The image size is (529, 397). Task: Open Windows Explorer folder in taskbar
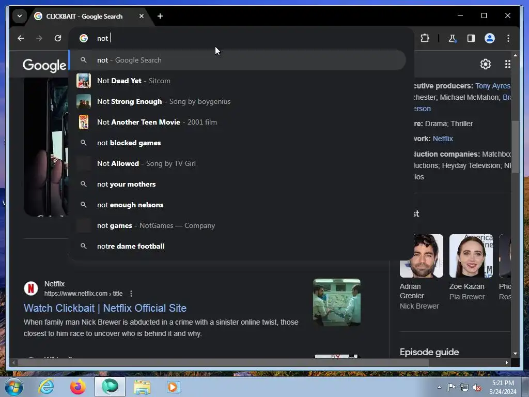click(x=142, y=387)
